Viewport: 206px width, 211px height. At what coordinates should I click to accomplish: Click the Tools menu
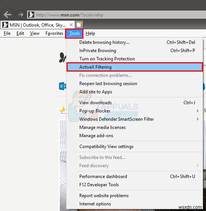click(x=74, y=33)
